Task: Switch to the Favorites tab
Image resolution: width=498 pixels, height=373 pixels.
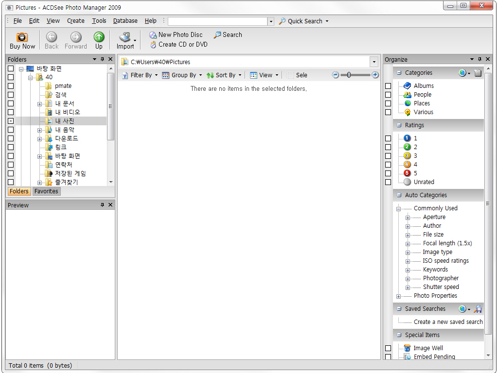Action: pyautogui.click(x=46, y=191)
